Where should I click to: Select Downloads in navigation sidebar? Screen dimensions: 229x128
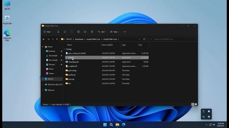53,55
